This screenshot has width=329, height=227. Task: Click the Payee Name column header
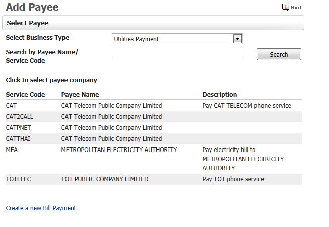click(x=80, y=95)
